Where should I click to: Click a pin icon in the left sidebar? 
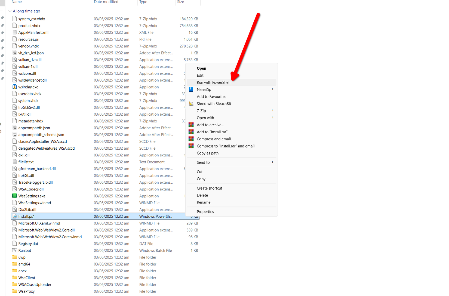point(2,18)
